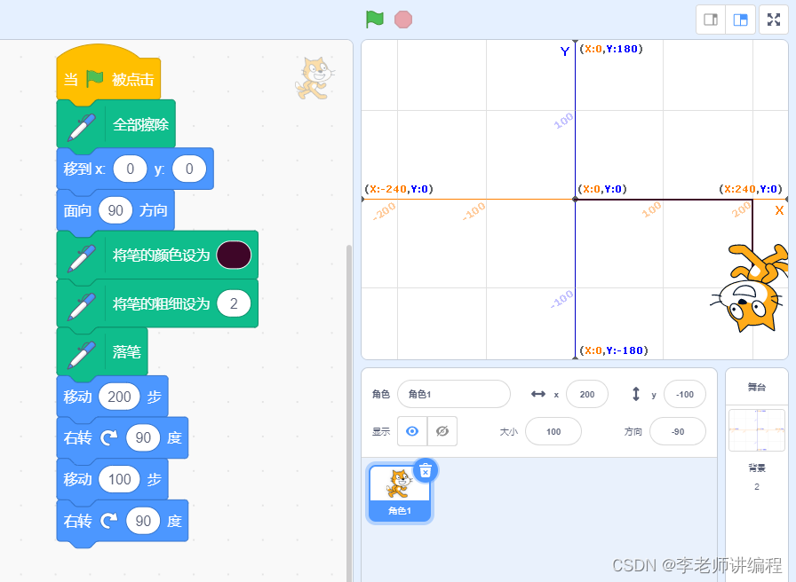Screen dimensions: 796x582
Task: Click the pen icon on 全部擦除 block
Action: pos(81,126)
